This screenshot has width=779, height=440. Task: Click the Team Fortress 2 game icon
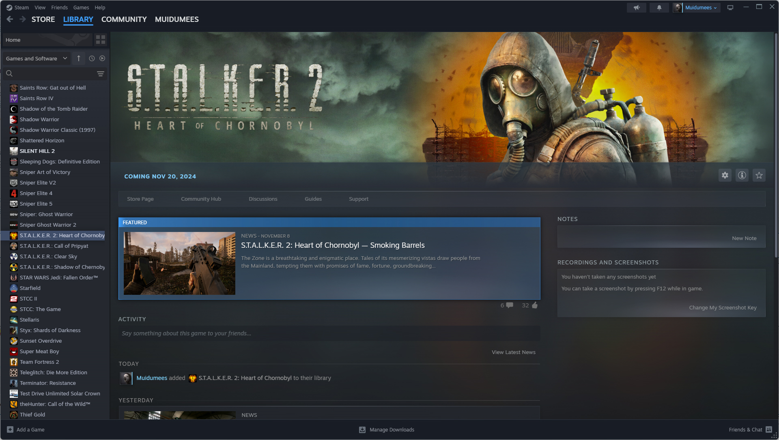point(14,362)
